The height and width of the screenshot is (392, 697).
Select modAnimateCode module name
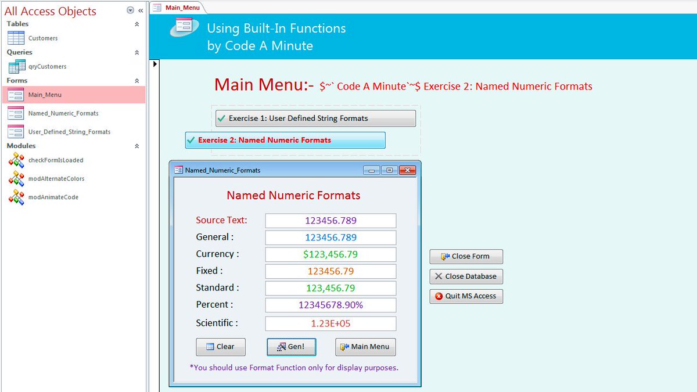point(53,197)
